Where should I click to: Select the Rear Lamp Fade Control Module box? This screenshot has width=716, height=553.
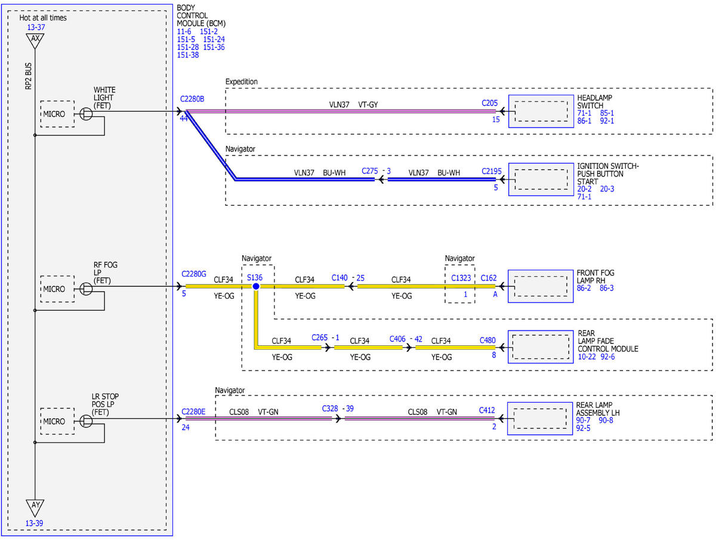point(541,347)
